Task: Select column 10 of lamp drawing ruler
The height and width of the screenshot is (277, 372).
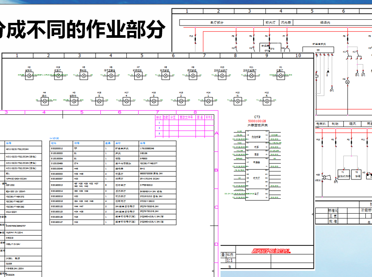Action: [x=298, y=55]
